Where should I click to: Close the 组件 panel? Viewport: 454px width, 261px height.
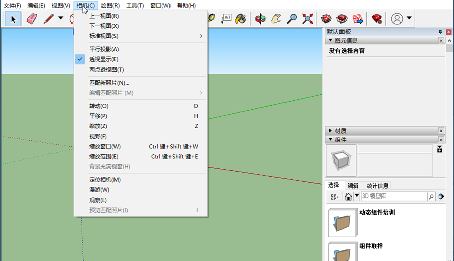point(441,140)
